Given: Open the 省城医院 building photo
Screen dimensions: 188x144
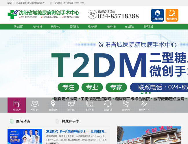Looking at the screenshot, I should [149, 135].
